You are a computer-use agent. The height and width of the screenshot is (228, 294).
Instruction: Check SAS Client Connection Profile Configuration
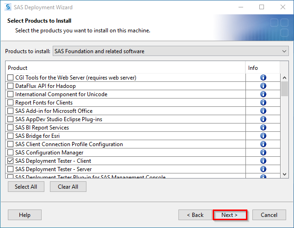10,144
